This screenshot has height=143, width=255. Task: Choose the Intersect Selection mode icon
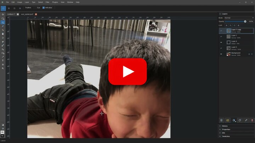tap(20, 8)
